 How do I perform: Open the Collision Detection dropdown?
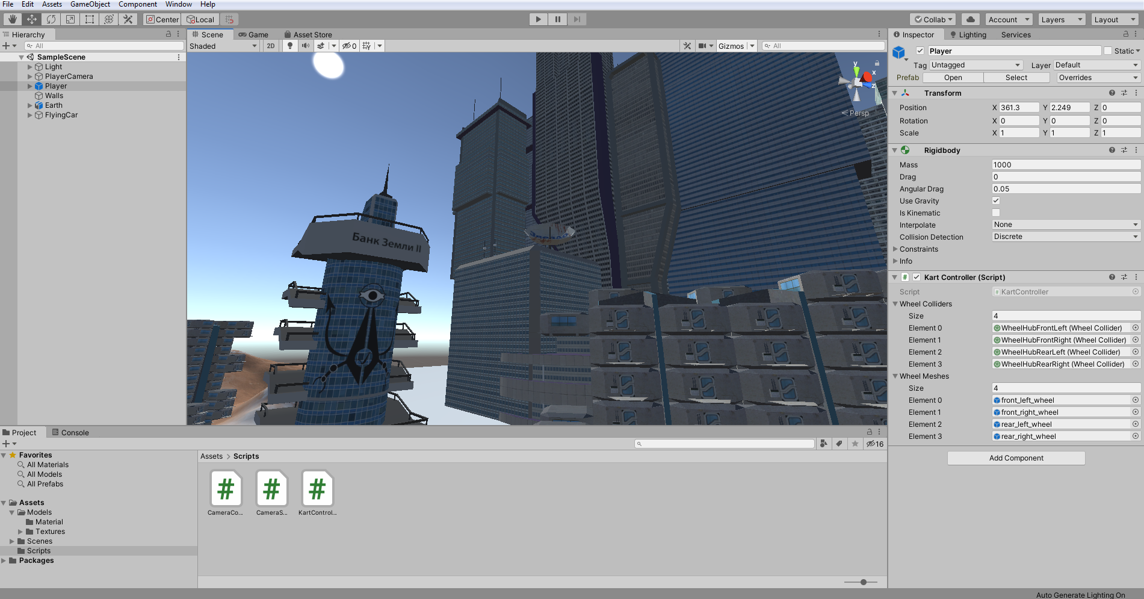[x=1066, y=237]
